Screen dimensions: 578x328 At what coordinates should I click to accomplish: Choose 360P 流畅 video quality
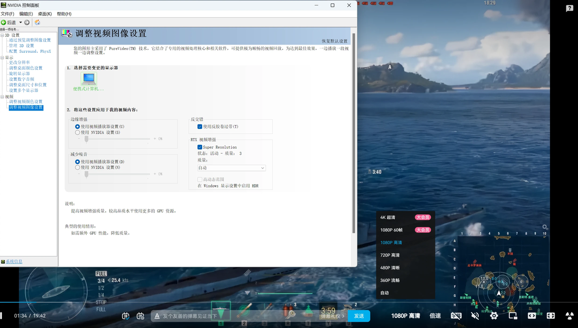(x=405, y=280)
